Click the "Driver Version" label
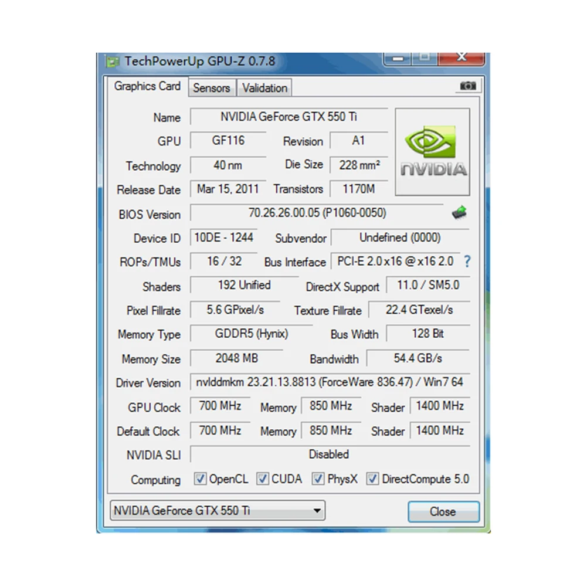The image size is (587, 587). [148, 382]
